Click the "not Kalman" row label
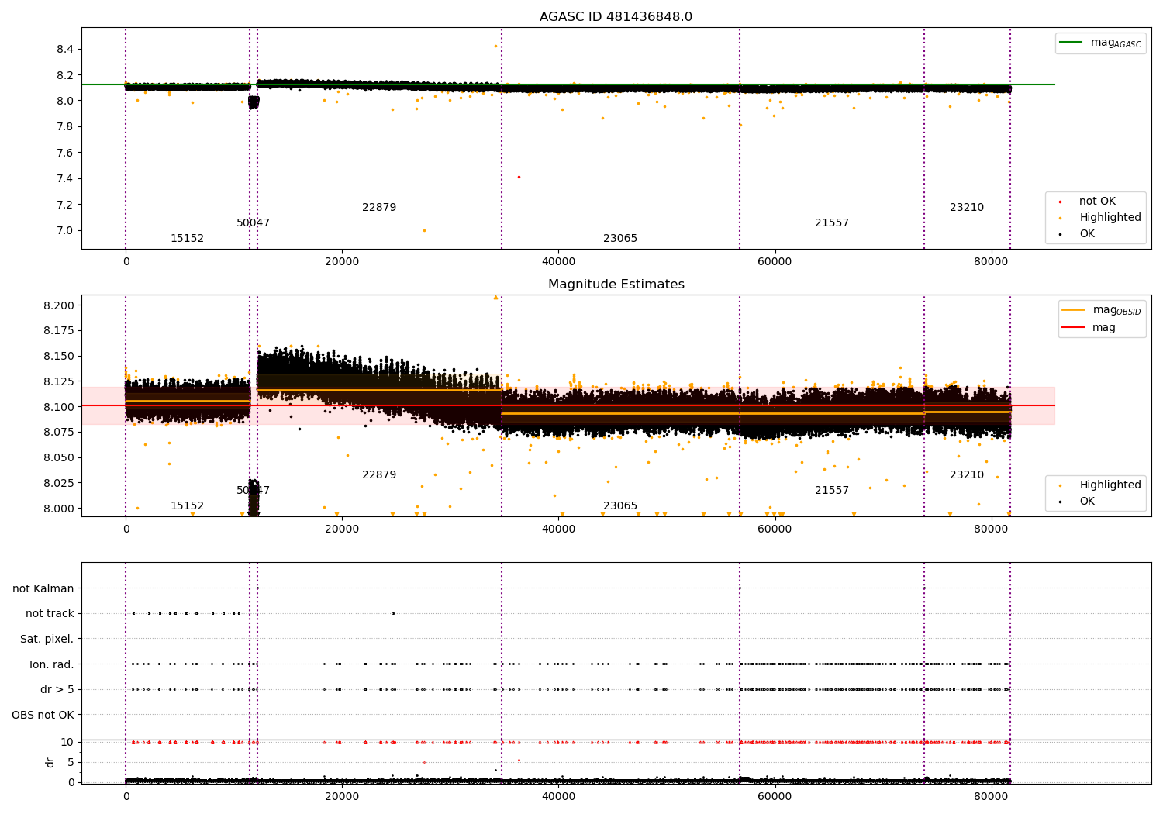Image resolution: width=1163 pixels, height=814 pixels. (43, 589)
